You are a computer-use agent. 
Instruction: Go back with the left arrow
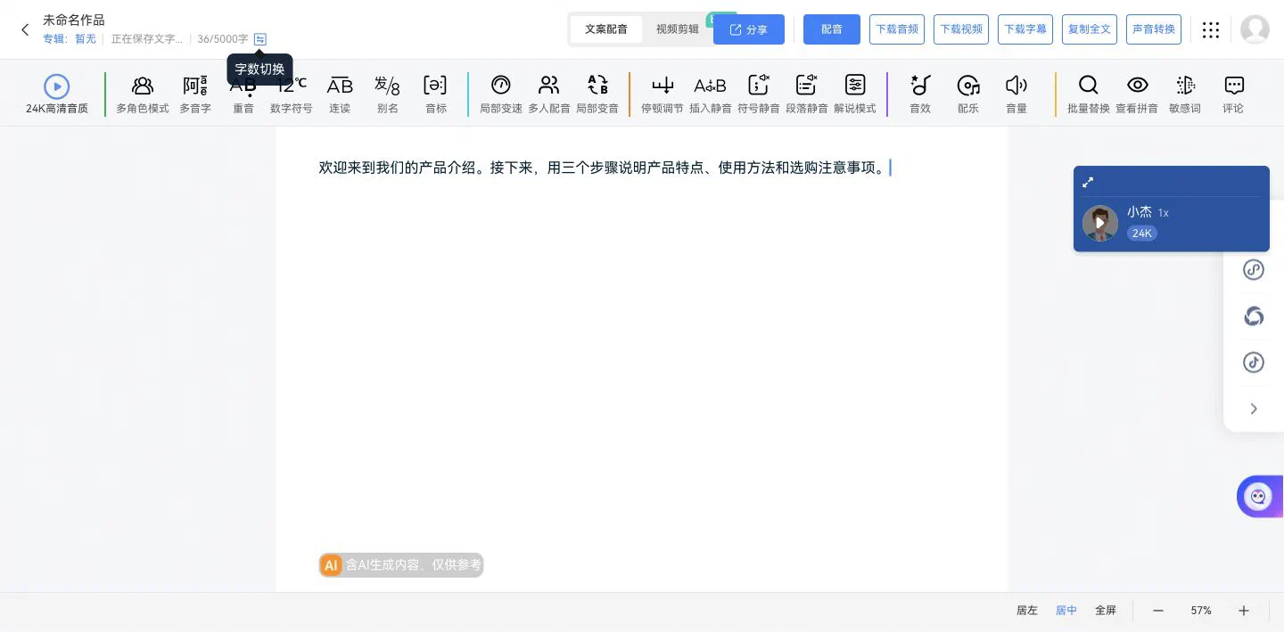(x=25, y=29)
